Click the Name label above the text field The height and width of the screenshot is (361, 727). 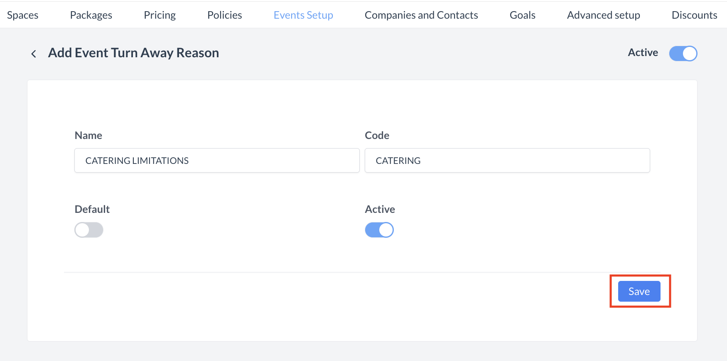tap(88, 135)
